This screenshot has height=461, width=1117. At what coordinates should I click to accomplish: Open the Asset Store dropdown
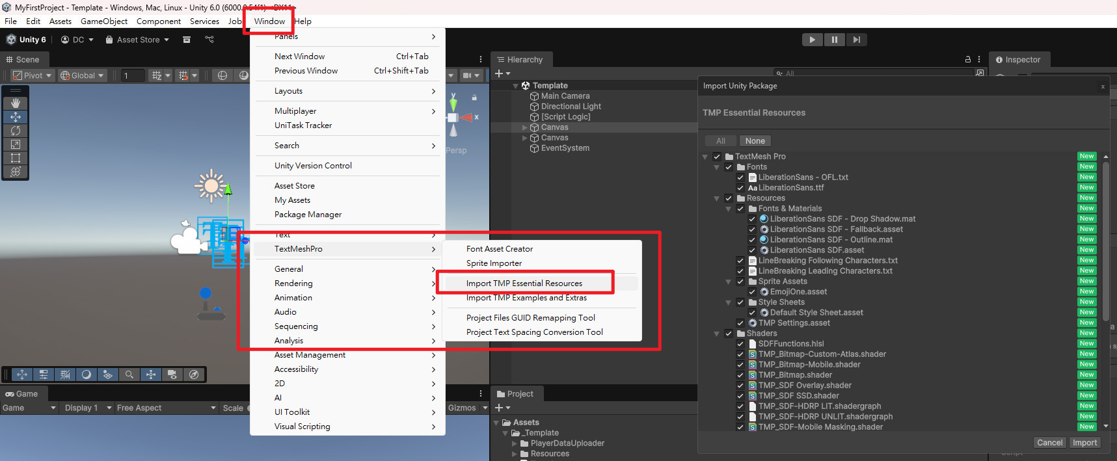pos(137,40)
